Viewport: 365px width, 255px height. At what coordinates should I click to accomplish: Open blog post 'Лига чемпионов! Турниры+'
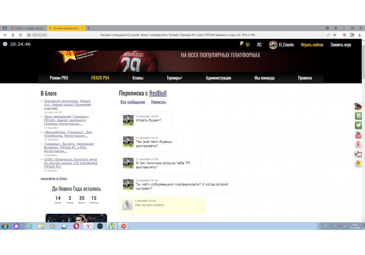pos(66,120)
